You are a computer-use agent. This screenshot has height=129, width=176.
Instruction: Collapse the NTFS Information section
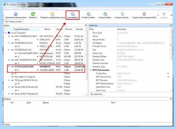tap(91, 70)
